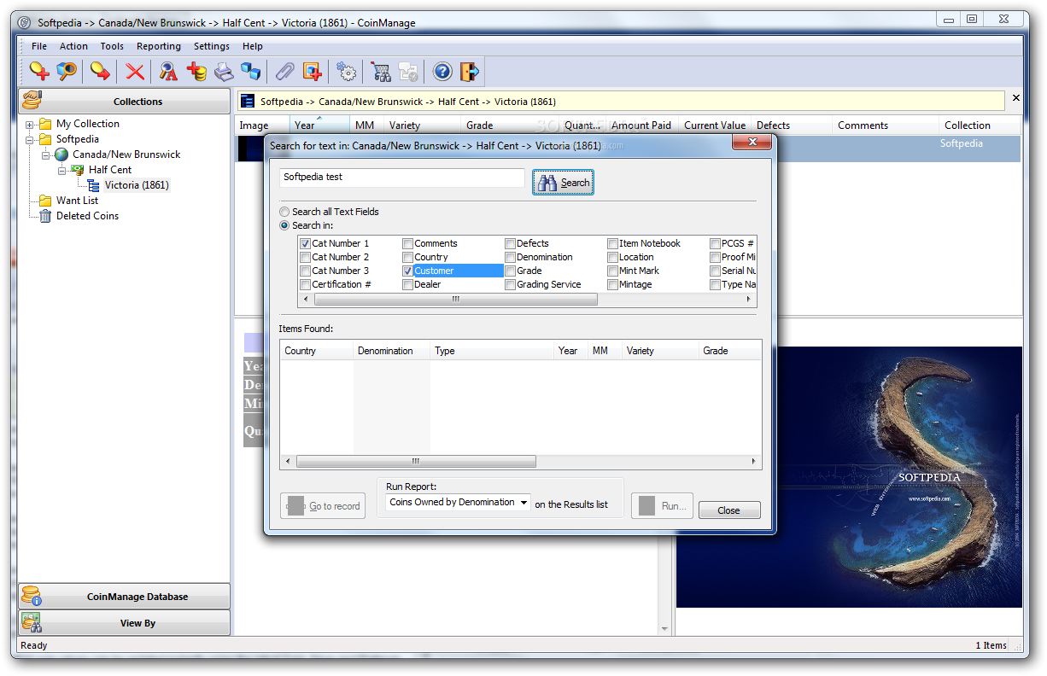This screenshot has height=676, width=1047.
Task: Select Search all Text Fields radio
Action: pyautogui.click(x=285, y=212)
